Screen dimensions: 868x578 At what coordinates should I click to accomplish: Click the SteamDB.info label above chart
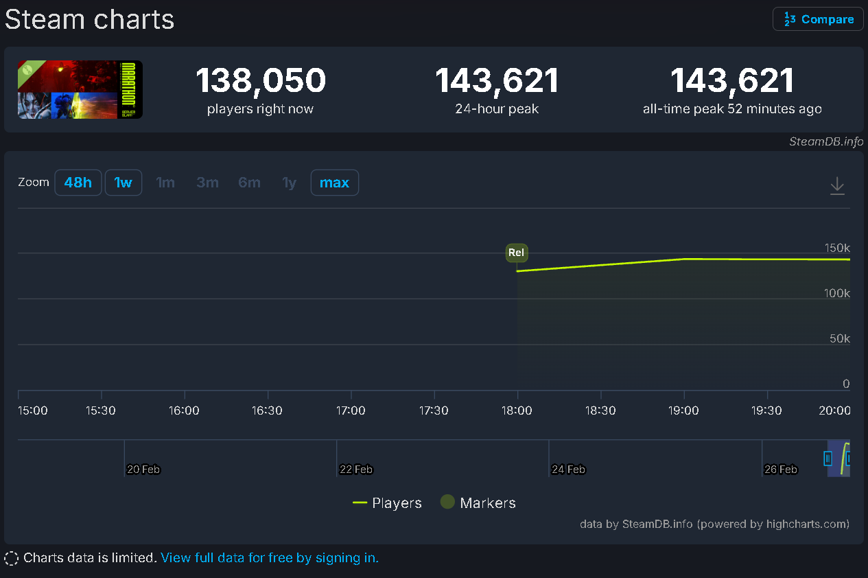click(826, 141)
